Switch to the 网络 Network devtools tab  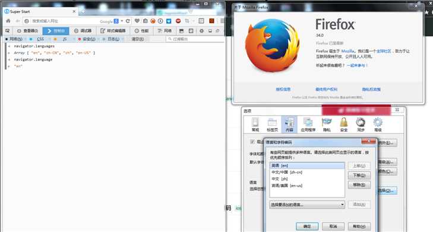[165, 31]
